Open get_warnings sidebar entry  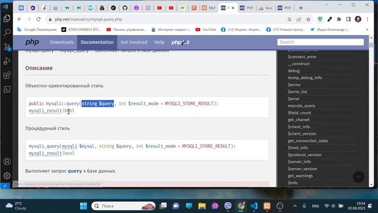(300, 176)
